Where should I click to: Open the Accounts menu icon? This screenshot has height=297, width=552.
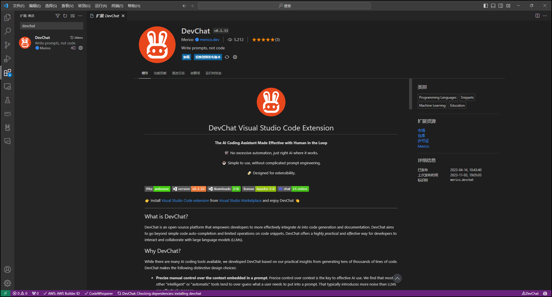(x=7, y=269)
